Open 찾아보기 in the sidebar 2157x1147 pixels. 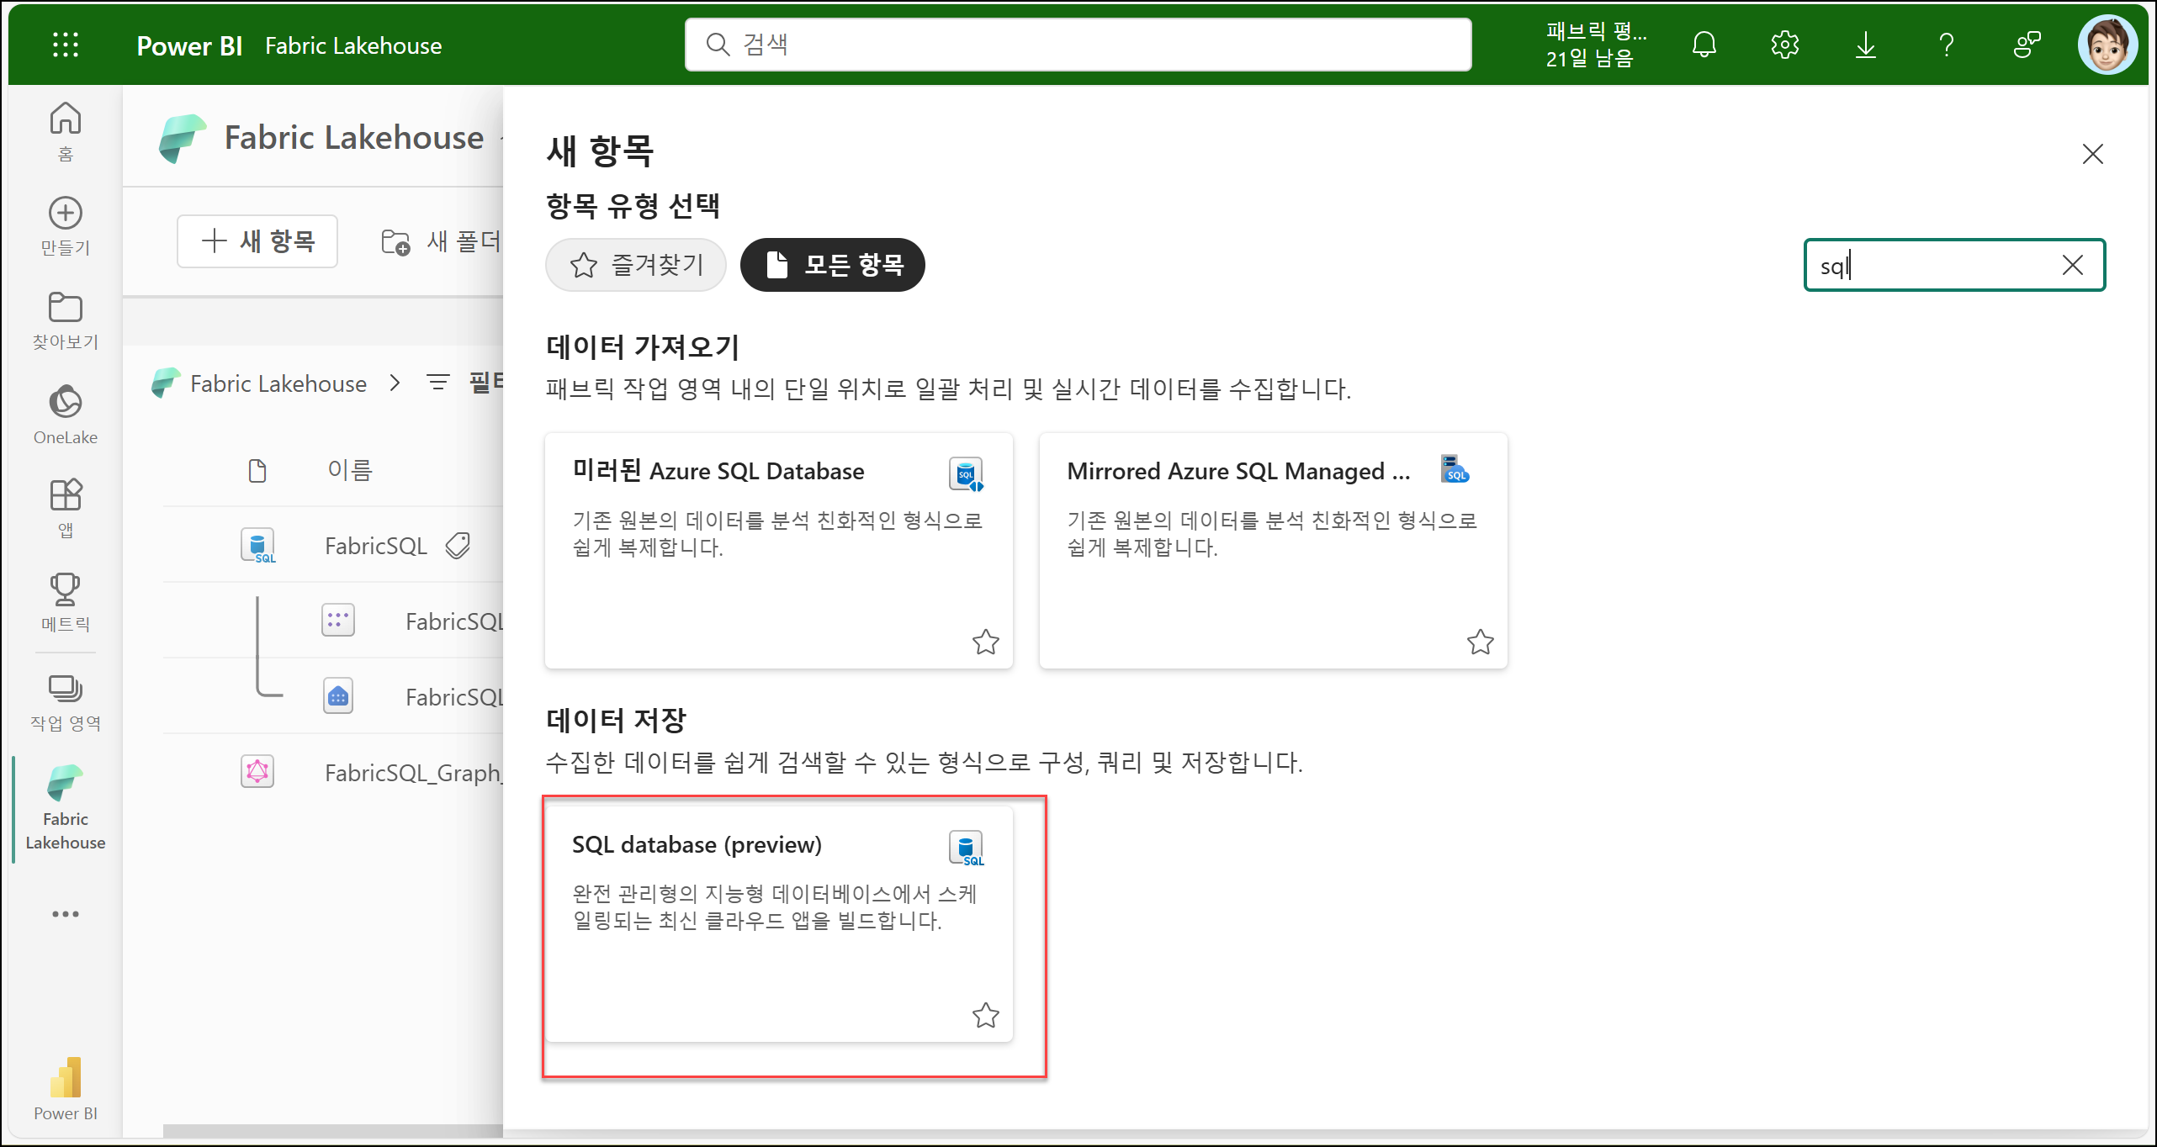pos(66,320)
